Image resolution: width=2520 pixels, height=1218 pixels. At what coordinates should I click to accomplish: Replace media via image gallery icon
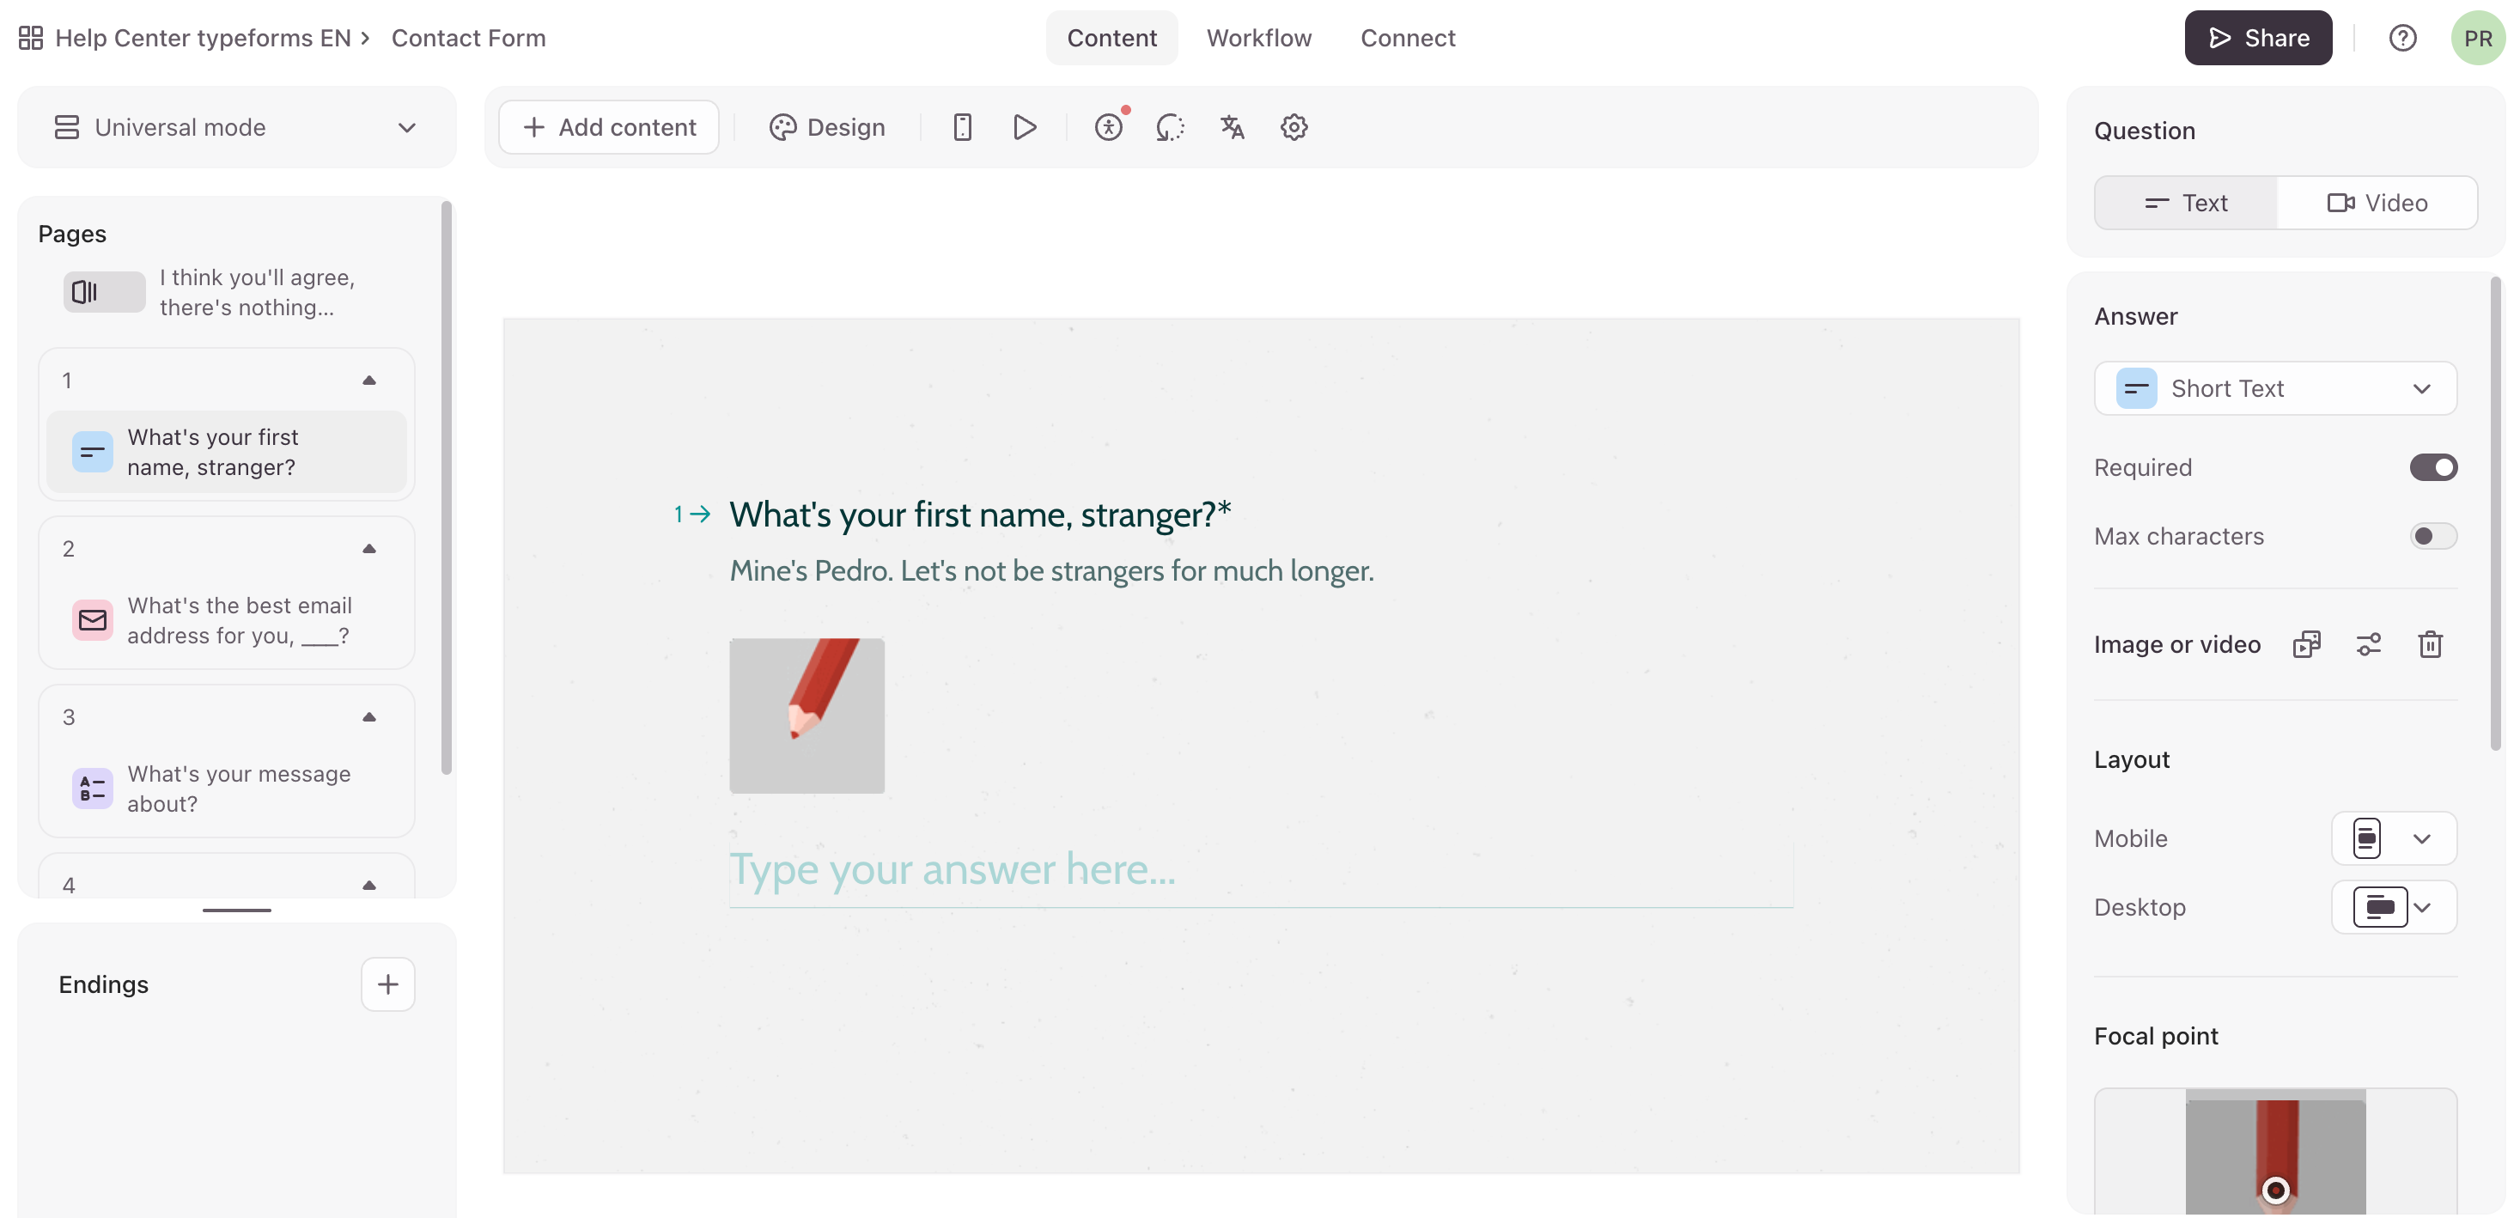2306,645
